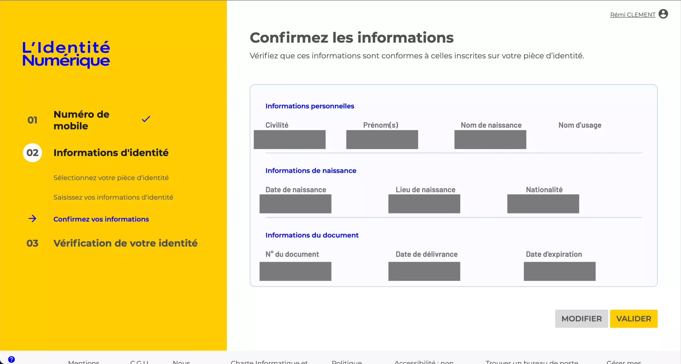Go to Sélectionnez votre pièce d'identité substep
The height and width of the screenshot is (364, 681).
(x=111, y=178)
